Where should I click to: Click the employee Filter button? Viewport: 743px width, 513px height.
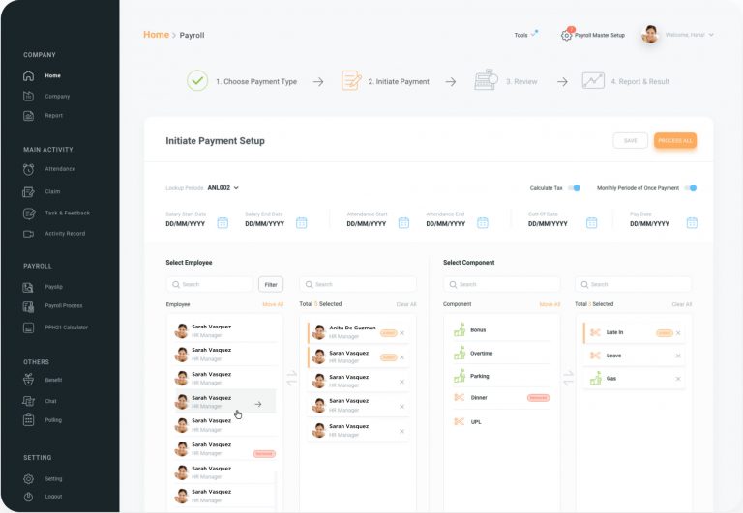271,285
